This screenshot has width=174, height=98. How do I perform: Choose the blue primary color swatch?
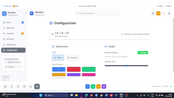coord(59,69)
